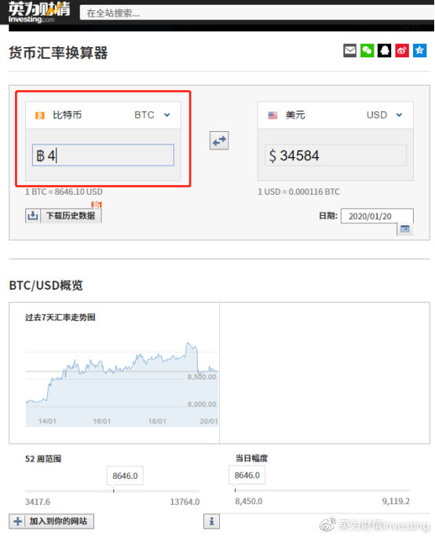Expand the BTC currency dropdown
Viewport: 435px width, 537px height.
point(166,115)
